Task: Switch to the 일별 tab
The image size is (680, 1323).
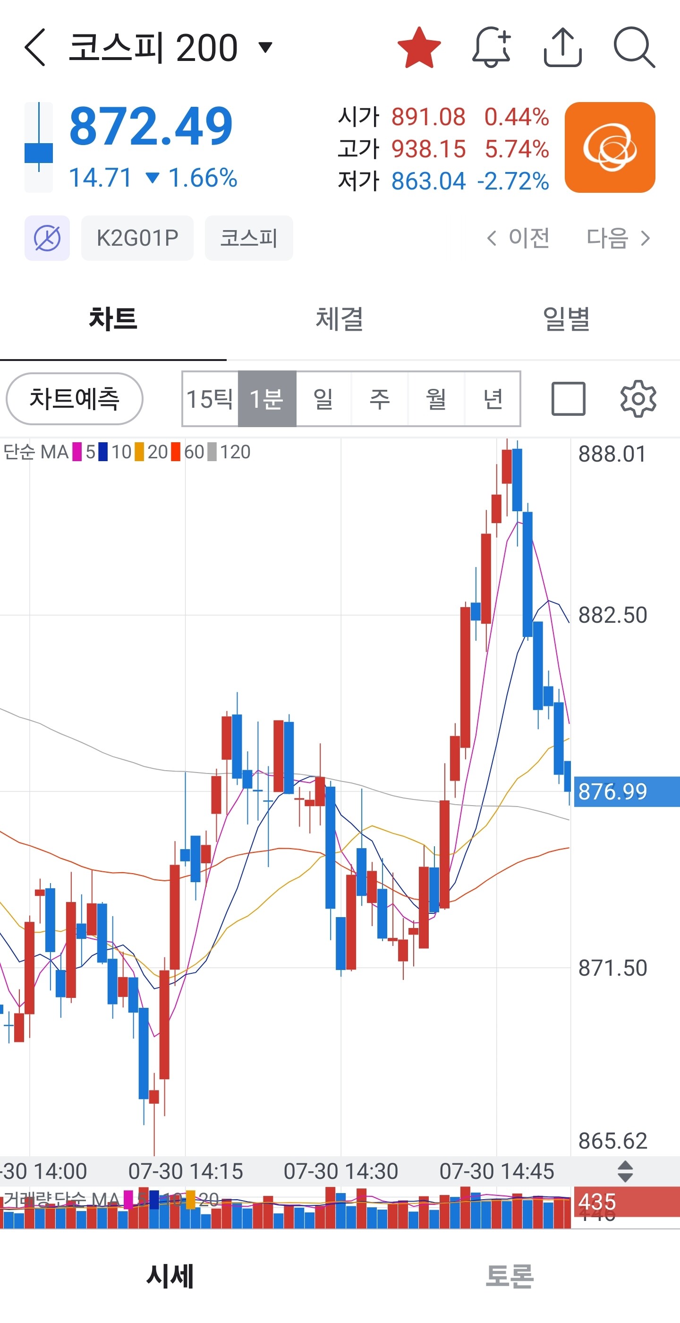Action: point(566,318)
